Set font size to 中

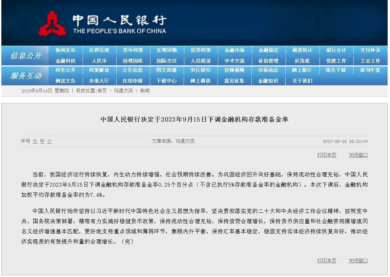[42, 141]
